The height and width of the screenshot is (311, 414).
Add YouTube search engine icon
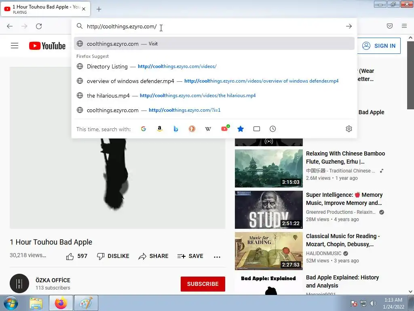(x=225, y=128)
